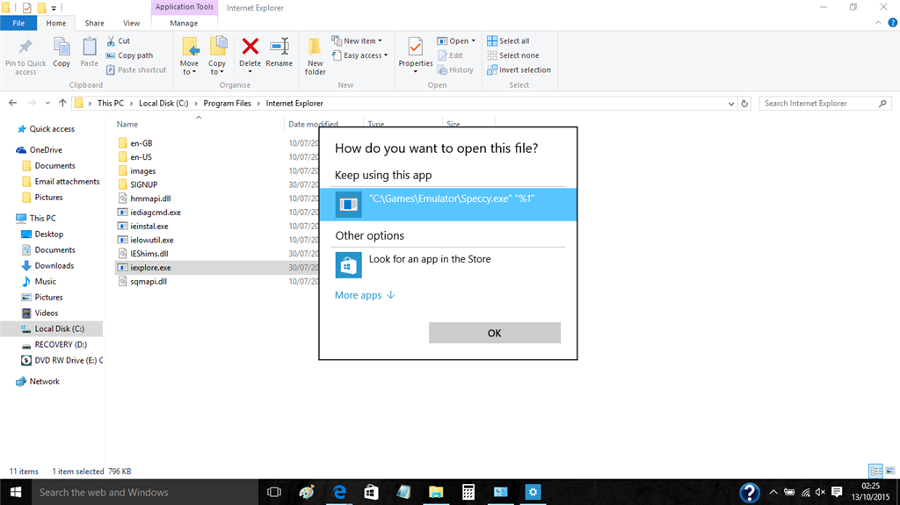This screenshot has width=900, height=505.
Task: Click the Back navigation arrow
Action: 12,104
